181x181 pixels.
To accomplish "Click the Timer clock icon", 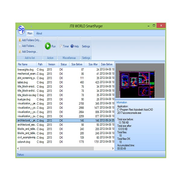I will [x=61, y=46].
